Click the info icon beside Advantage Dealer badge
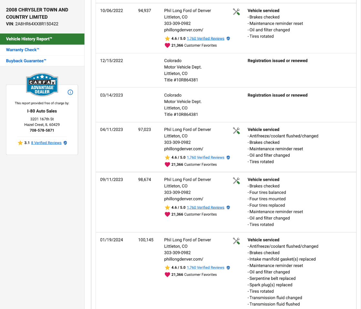361x309 pixels. click(70, 92)
